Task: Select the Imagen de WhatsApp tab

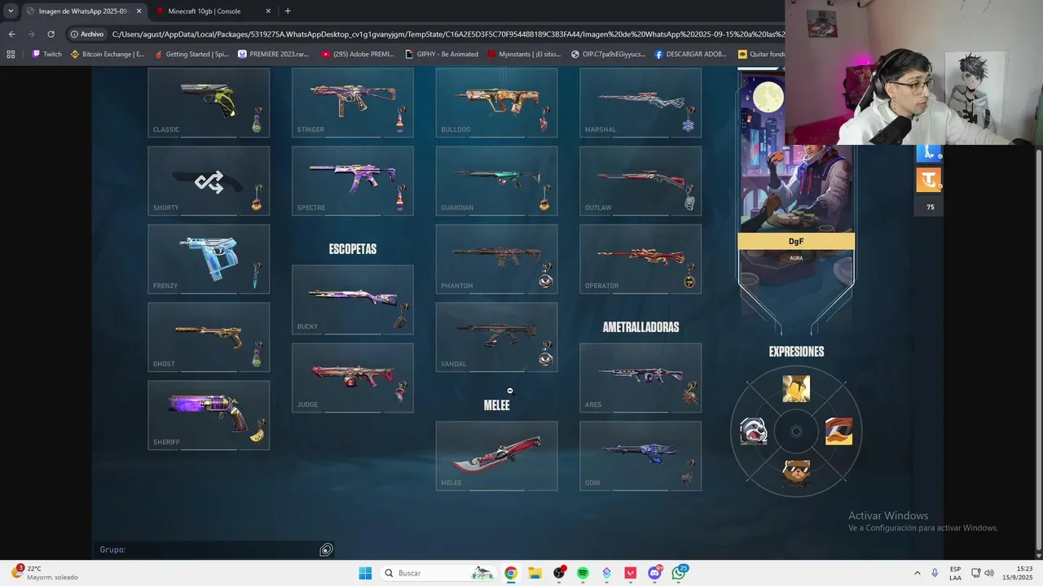Action: pos(84,11)
